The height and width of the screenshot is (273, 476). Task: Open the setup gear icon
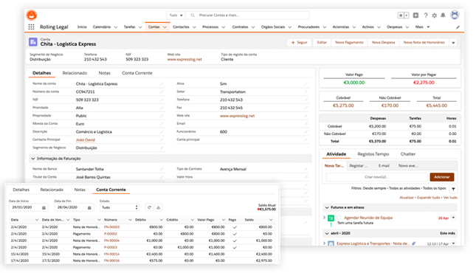click(x=435, y=15)
